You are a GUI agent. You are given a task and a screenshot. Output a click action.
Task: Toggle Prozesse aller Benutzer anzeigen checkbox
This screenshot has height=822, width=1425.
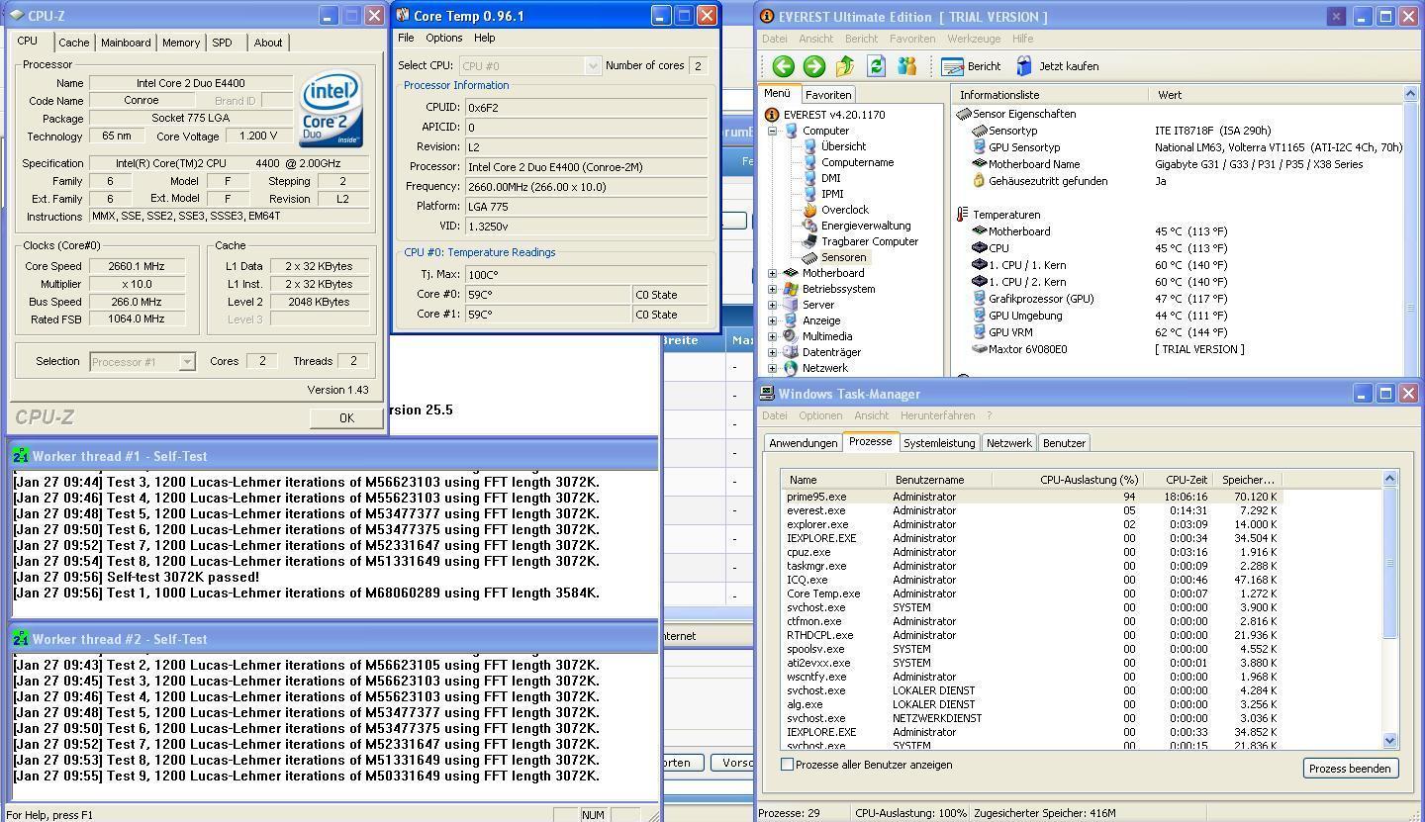(788, 765)
